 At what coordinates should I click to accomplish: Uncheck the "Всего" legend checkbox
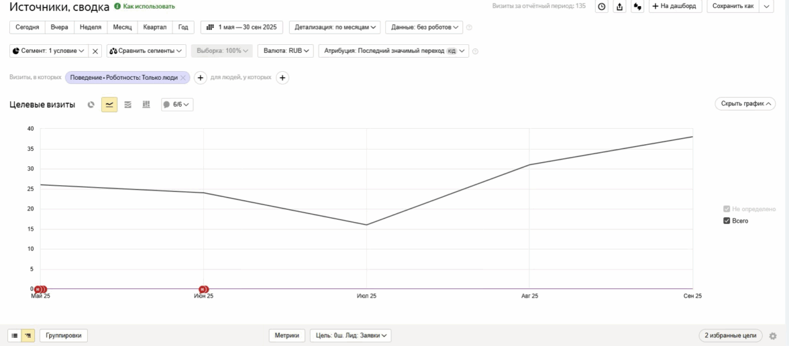pos(727,221)
